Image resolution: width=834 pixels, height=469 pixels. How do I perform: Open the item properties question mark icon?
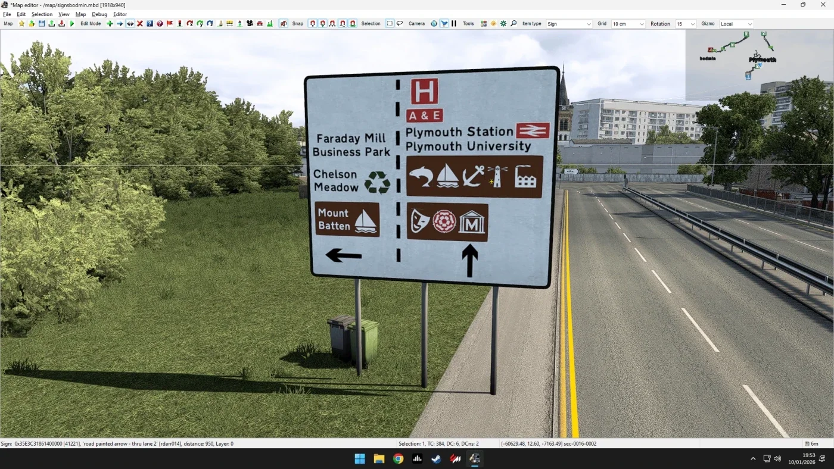(x=149, y=23)
